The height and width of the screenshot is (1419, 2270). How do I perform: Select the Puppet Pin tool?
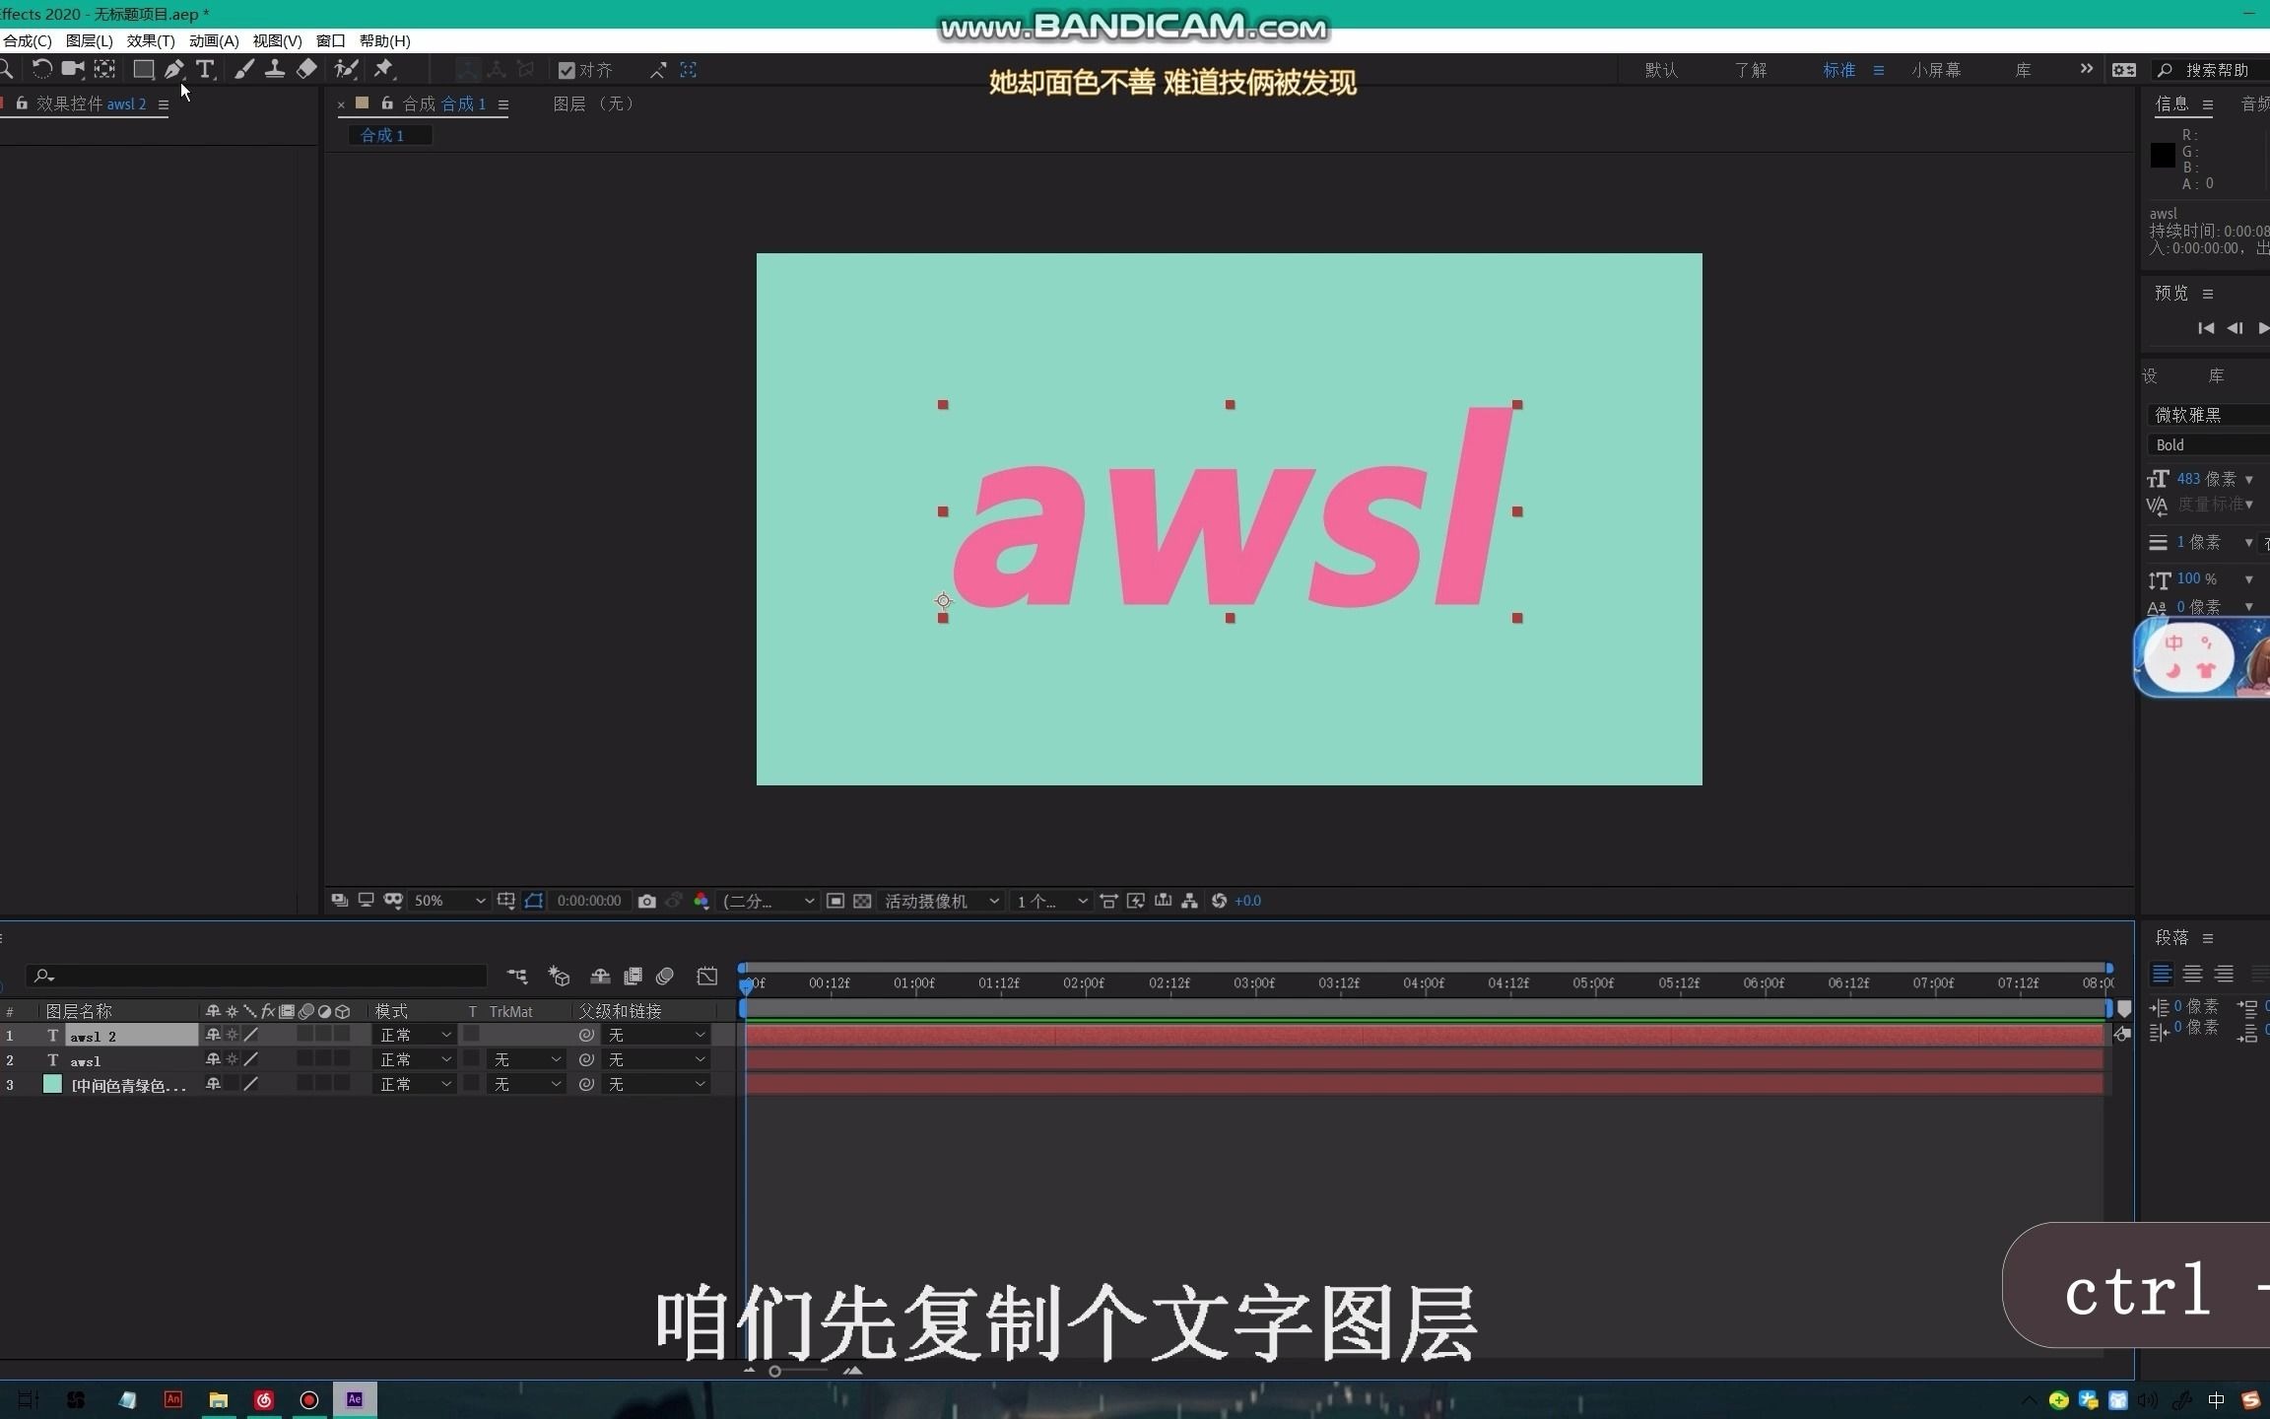[x=384, y=69]
